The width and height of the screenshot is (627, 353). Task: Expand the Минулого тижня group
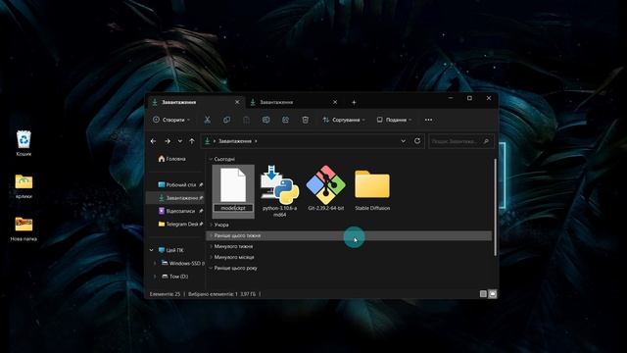click(211, 246)
